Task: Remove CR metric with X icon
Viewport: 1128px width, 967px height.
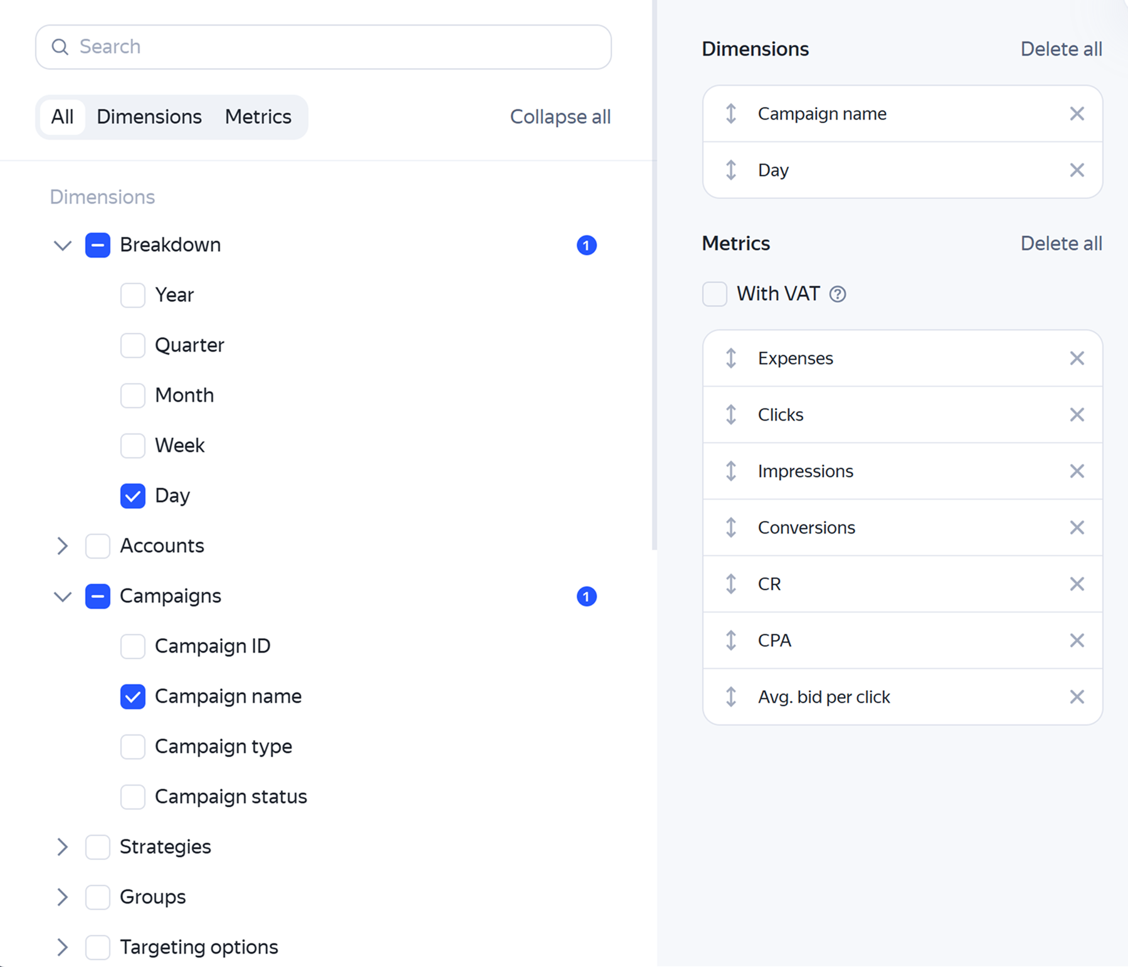Action: pyautogui.click(x=1077, y=584)
